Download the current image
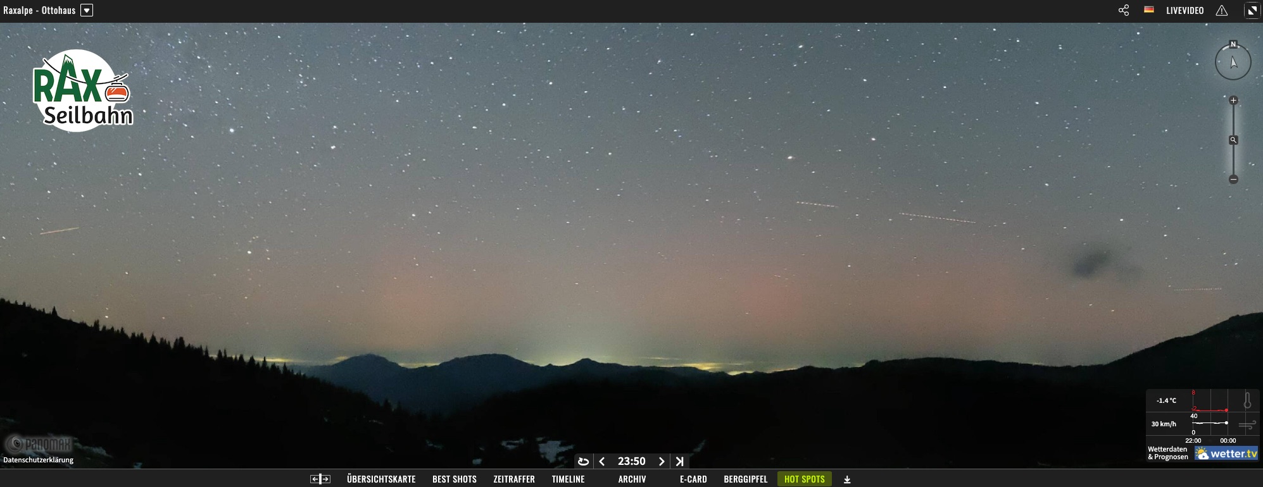 [x=847, y=479]
